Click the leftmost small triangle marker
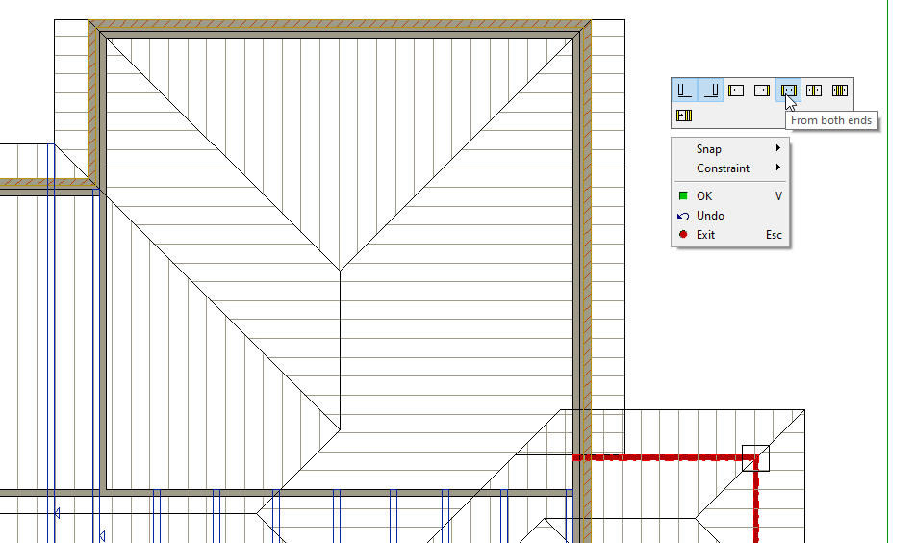 [56, 514]
